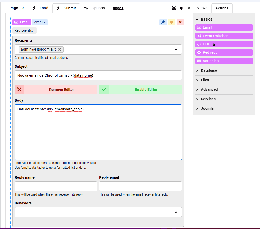Select the PHP action in Basics panel
Viewport: 260px width, 229px height.
[224, 44]
